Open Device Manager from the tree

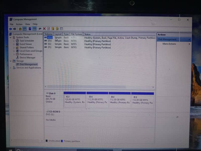tap(27, 58)
